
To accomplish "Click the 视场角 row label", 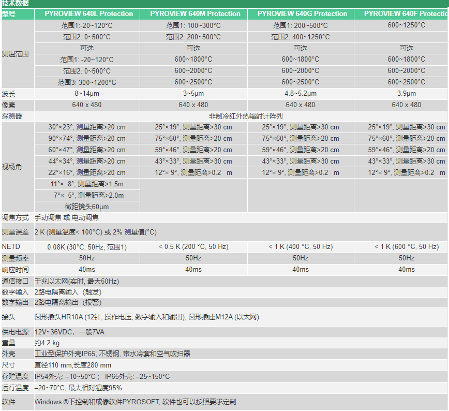I will tap(12, 167).
